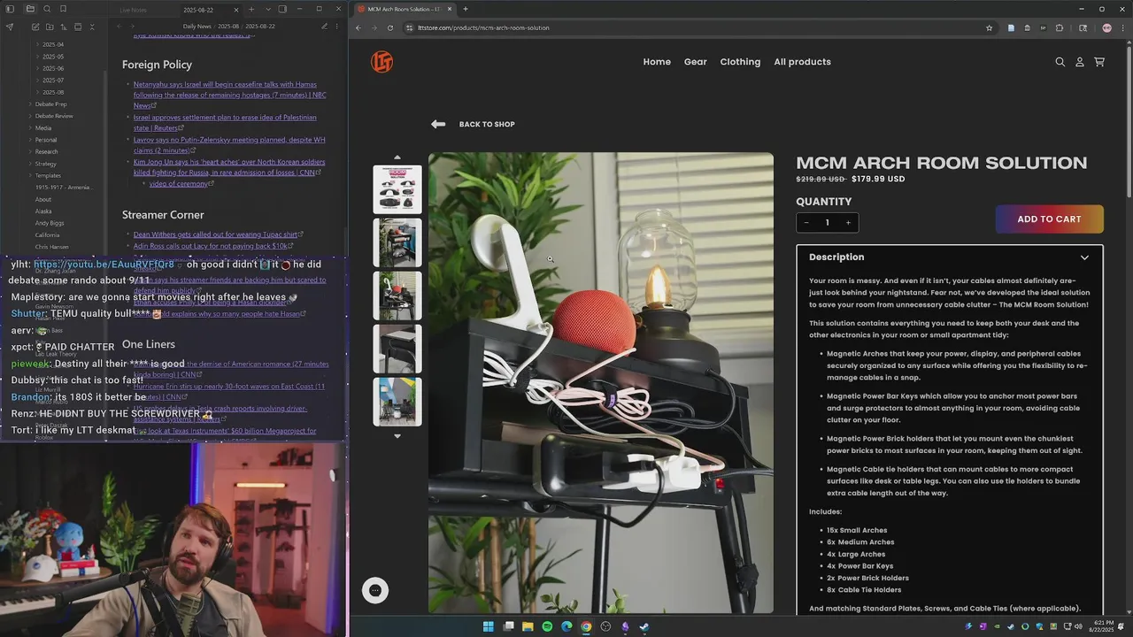Open Gear in store navigation
The width and height of the screenshot is (1133, 637).
[696, 62]
